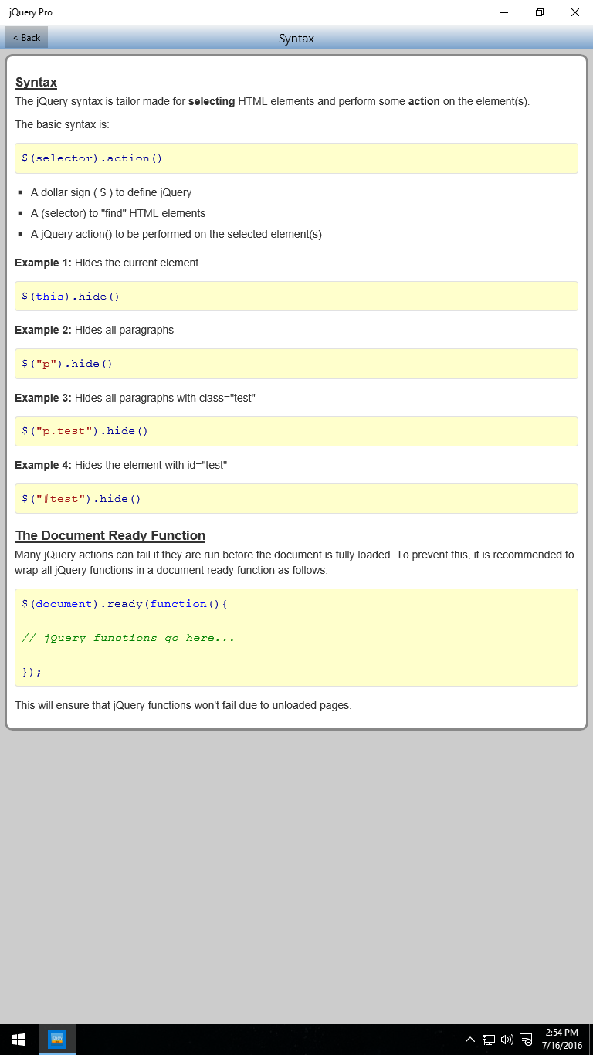Select Example 4 id="test" description
593x1055 pixels.
tap(121, 465)
